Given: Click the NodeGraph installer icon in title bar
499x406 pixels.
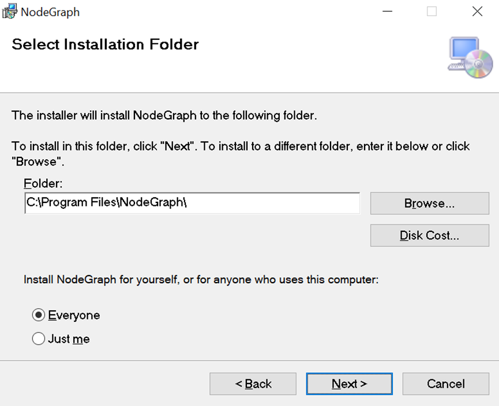Looking at the screenshot, I should tap(9, 12).
